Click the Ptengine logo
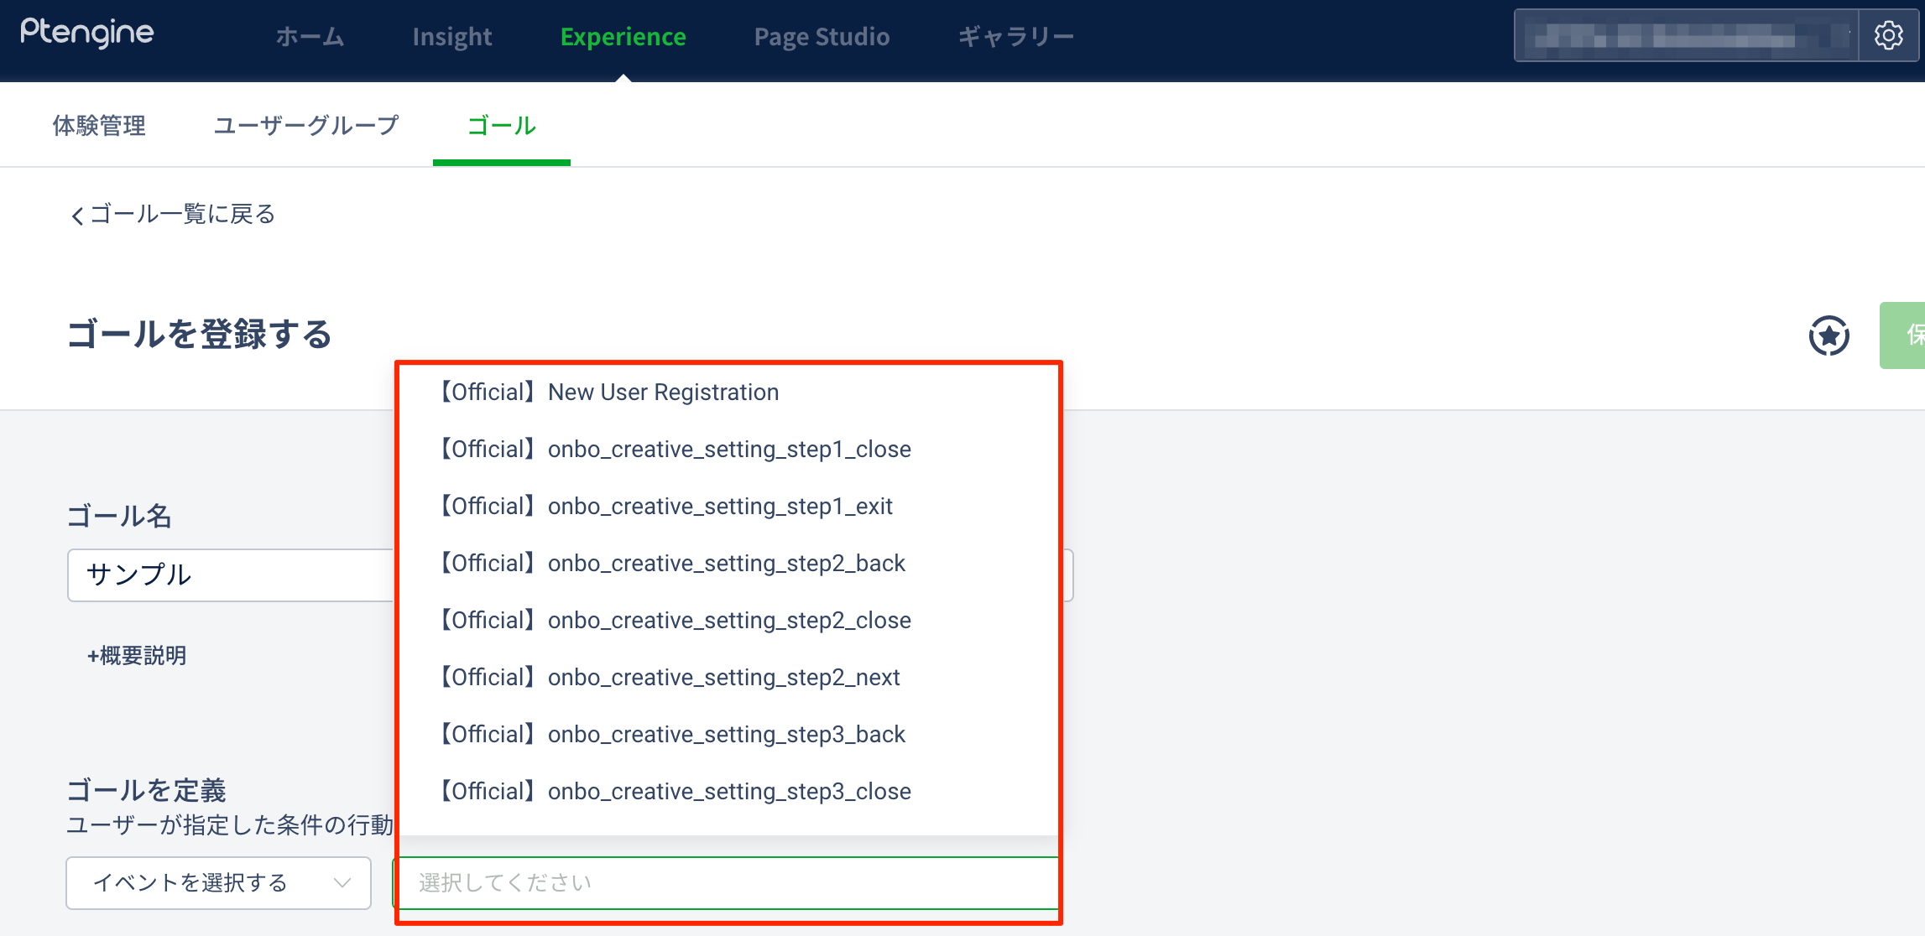Viewport: 1925px width, 936px height. tap(87, 34)
